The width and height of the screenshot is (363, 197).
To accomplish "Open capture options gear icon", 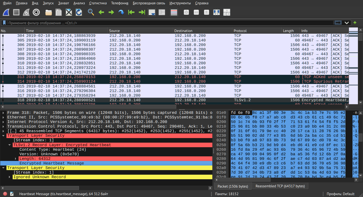I will [x=36, y=12].
